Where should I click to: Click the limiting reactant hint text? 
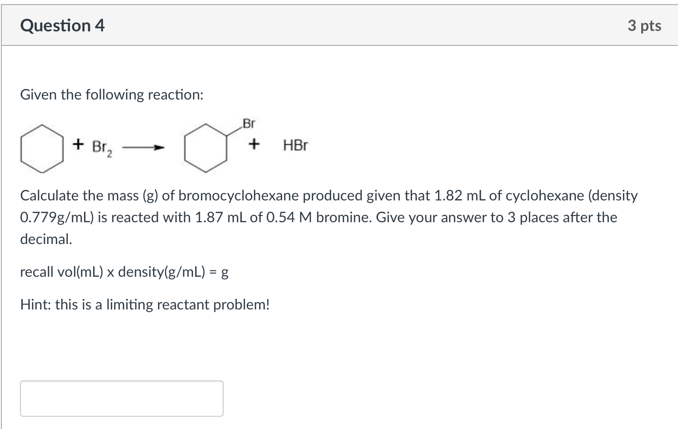click(145, 304)
